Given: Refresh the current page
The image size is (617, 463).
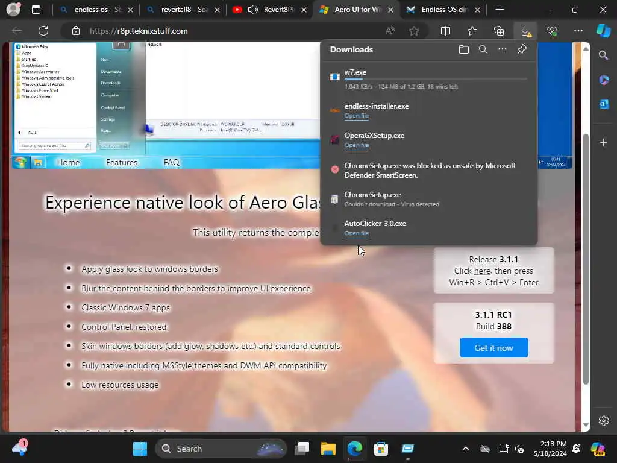Looking at the screenshot, I should [x=43, y=31].
